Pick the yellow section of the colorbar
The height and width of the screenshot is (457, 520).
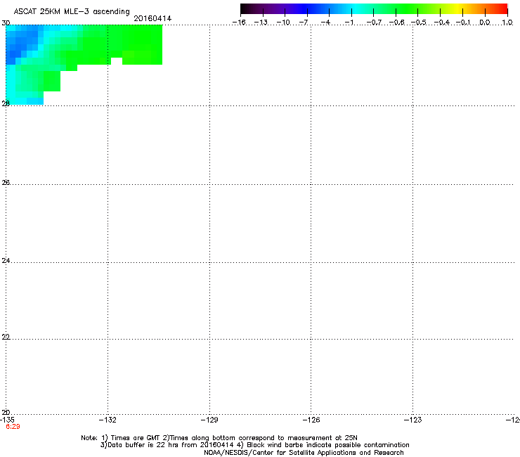pos(457,9)
